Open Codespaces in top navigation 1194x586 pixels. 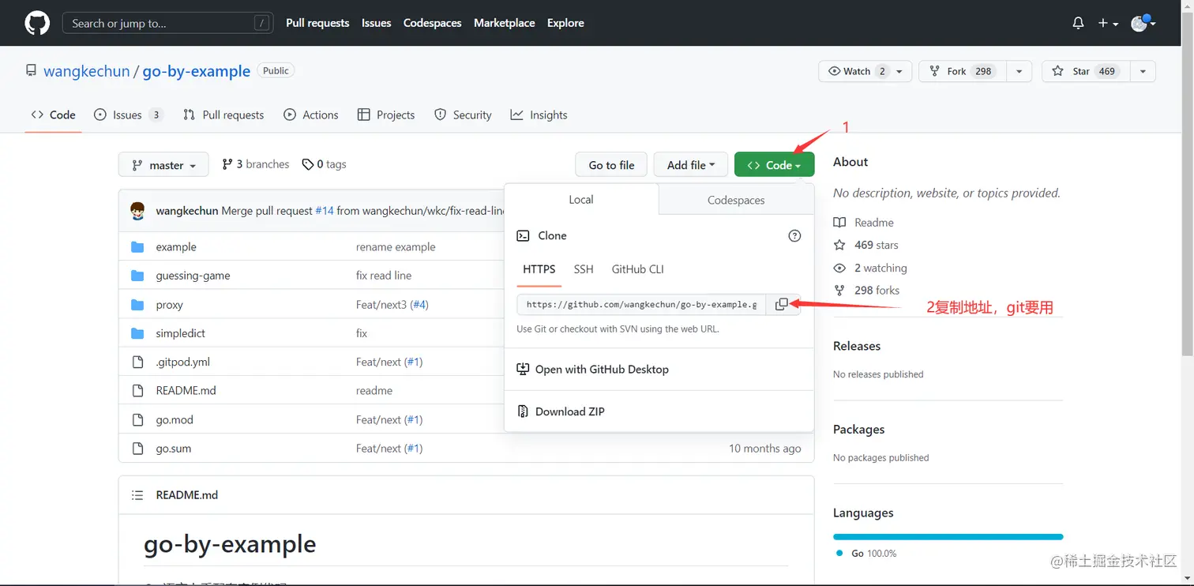pos(433,23)
